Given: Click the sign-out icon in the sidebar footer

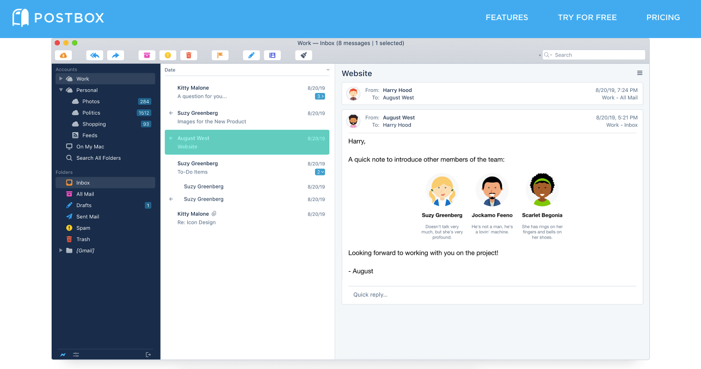Looking at the screenshot, I should point(147,354).
